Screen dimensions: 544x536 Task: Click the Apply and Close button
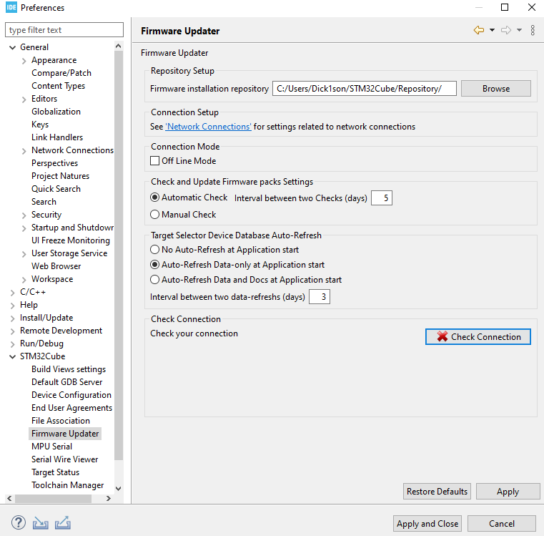click(x=427, y=523)
